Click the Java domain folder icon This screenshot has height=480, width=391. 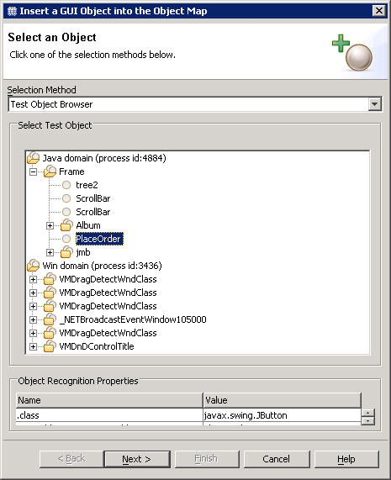(34, 158)
